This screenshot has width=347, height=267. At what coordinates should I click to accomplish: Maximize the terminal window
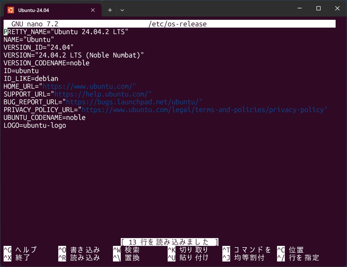coord(318,8)
